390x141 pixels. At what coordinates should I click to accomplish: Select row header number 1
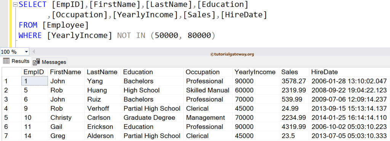(12, 81)
